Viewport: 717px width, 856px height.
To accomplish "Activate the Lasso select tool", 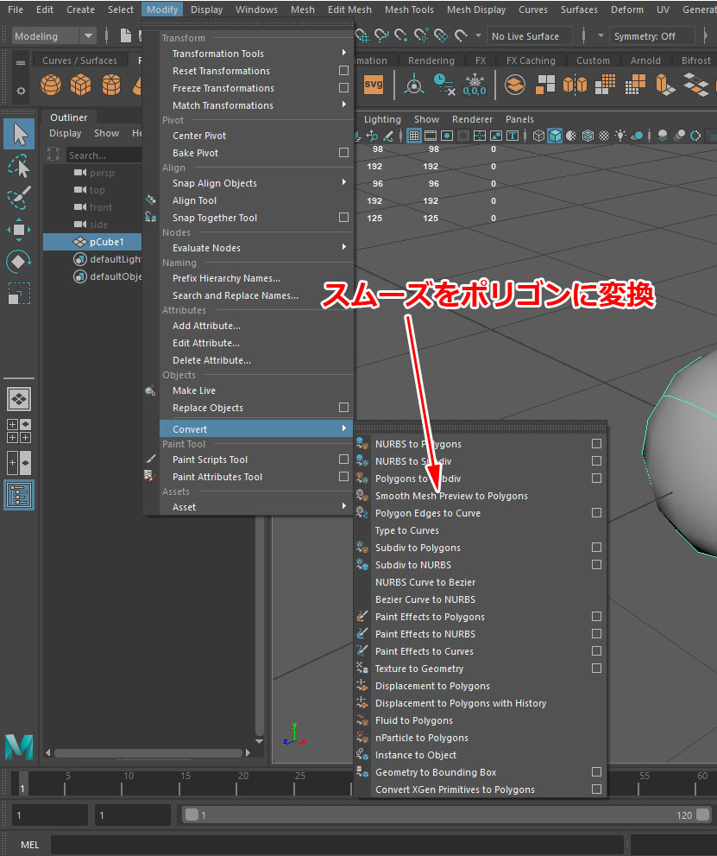I will coord(19,167).
